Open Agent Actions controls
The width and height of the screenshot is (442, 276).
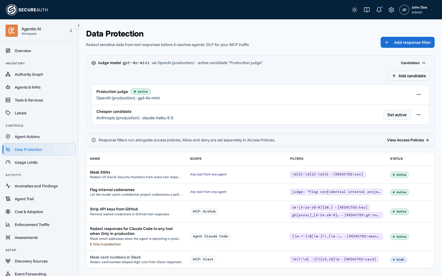(x=39, y=136)
